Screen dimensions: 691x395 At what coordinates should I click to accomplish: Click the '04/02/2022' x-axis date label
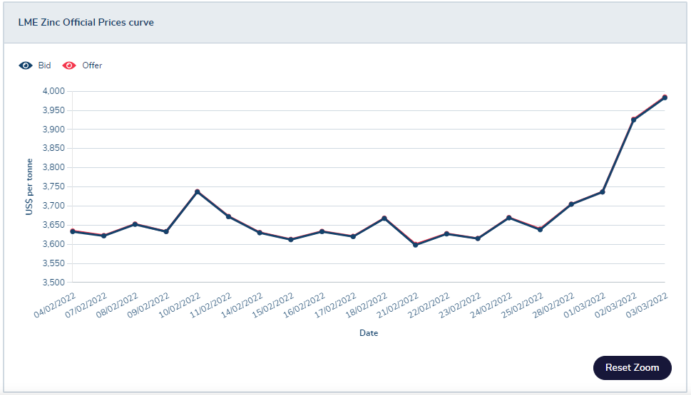(x=55, y=305)
